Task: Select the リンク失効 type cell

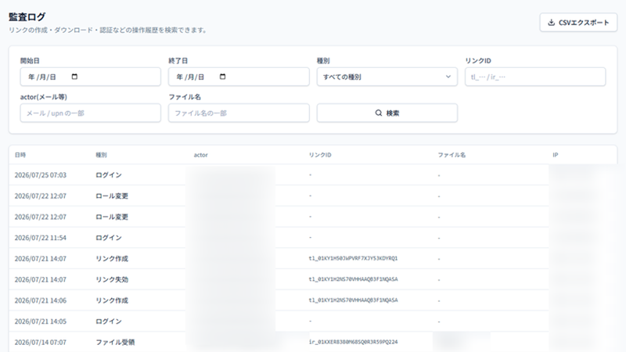Action: (x=112, y=279)
